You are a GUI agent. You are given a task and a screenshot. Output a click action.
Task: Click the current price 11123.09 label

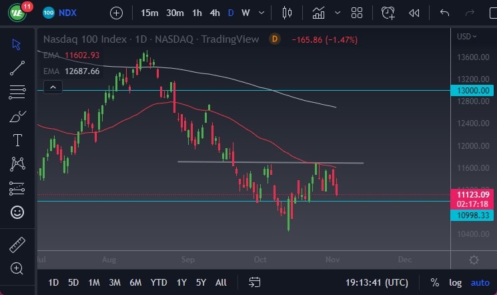tap(472, 199)
